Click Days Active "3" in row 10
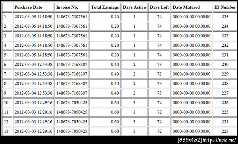Image resolution: width=238 pixels, height=144 pixels. (x=134, y=103)
